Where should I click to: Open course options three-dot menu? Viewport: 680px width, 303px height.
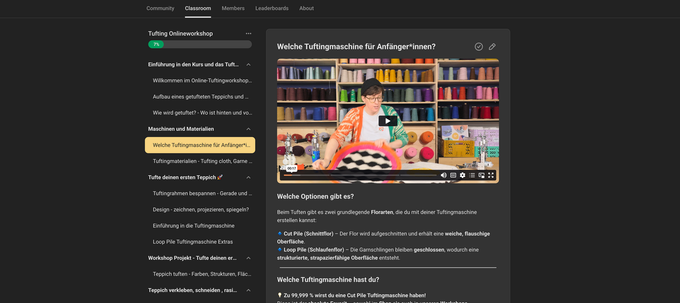[x=248, y=33]
